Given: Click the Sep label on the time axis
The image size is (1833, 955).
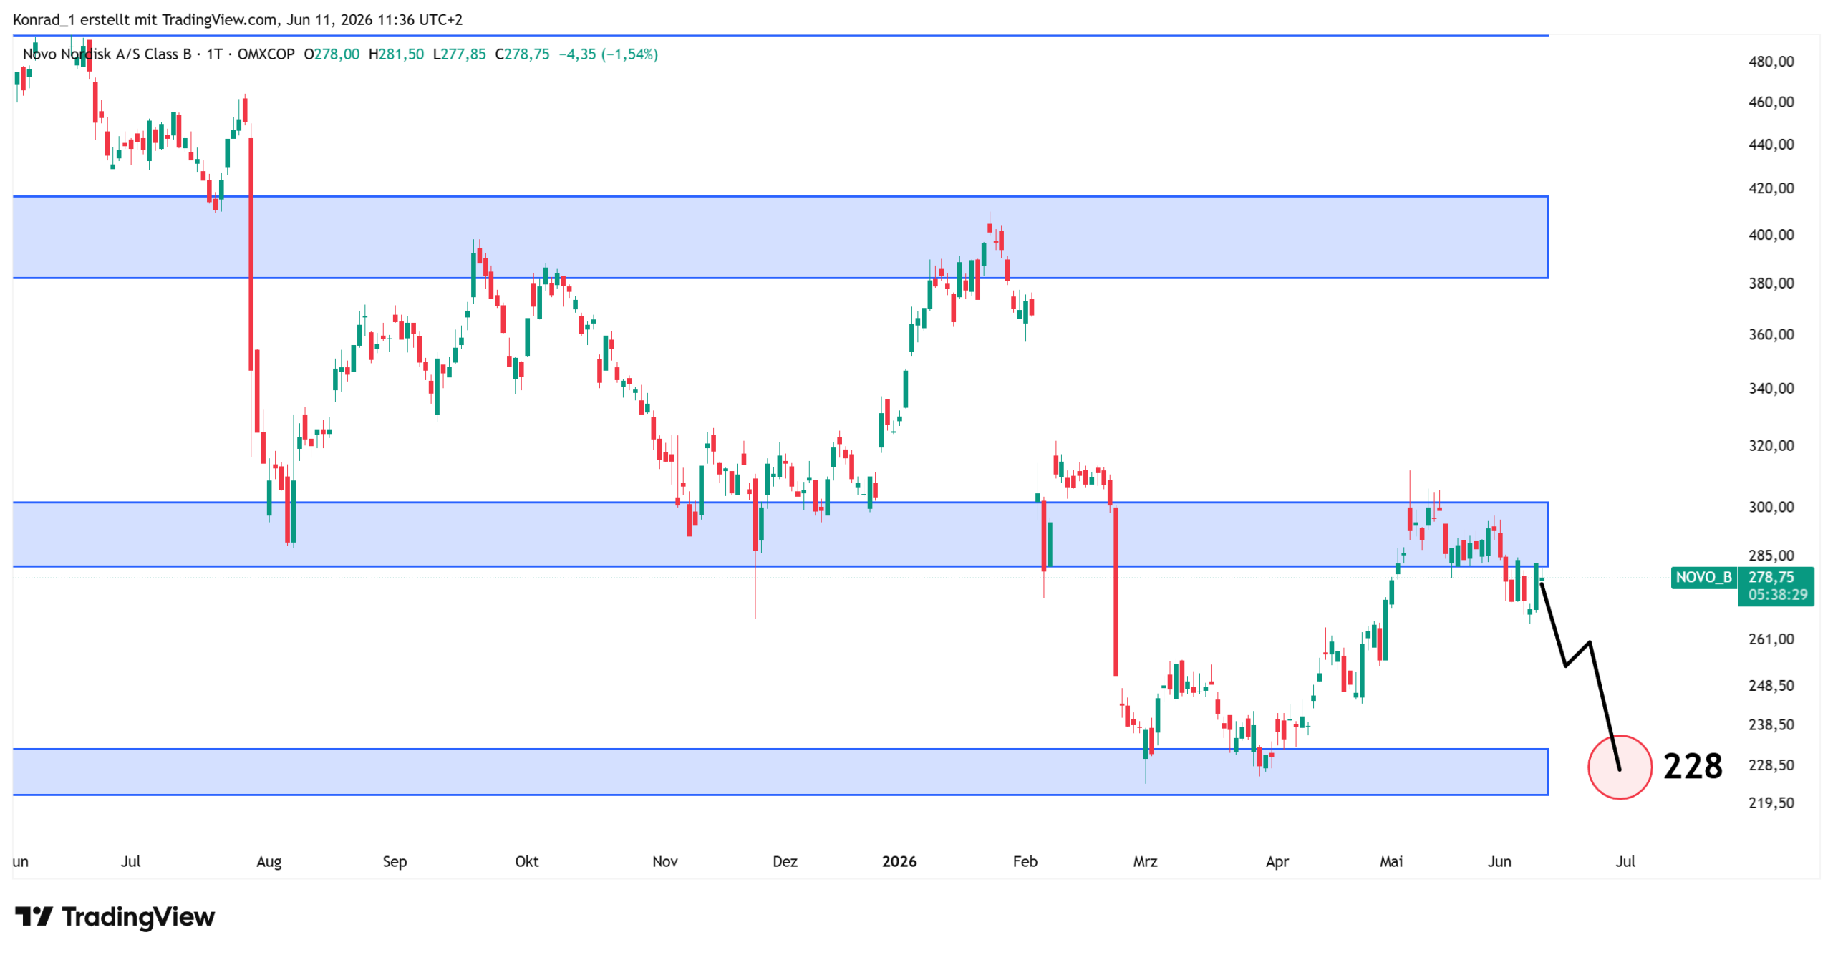Looking at the screenshot, I should click(395, 861).
